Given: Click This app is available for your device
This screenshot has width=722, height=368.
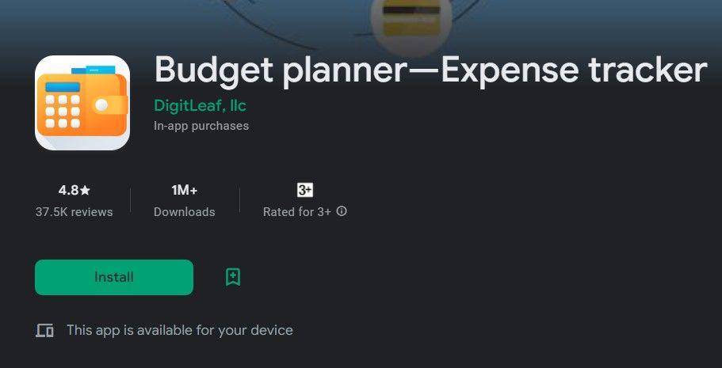Looking at the screenshot, I should tap(180, 330).
